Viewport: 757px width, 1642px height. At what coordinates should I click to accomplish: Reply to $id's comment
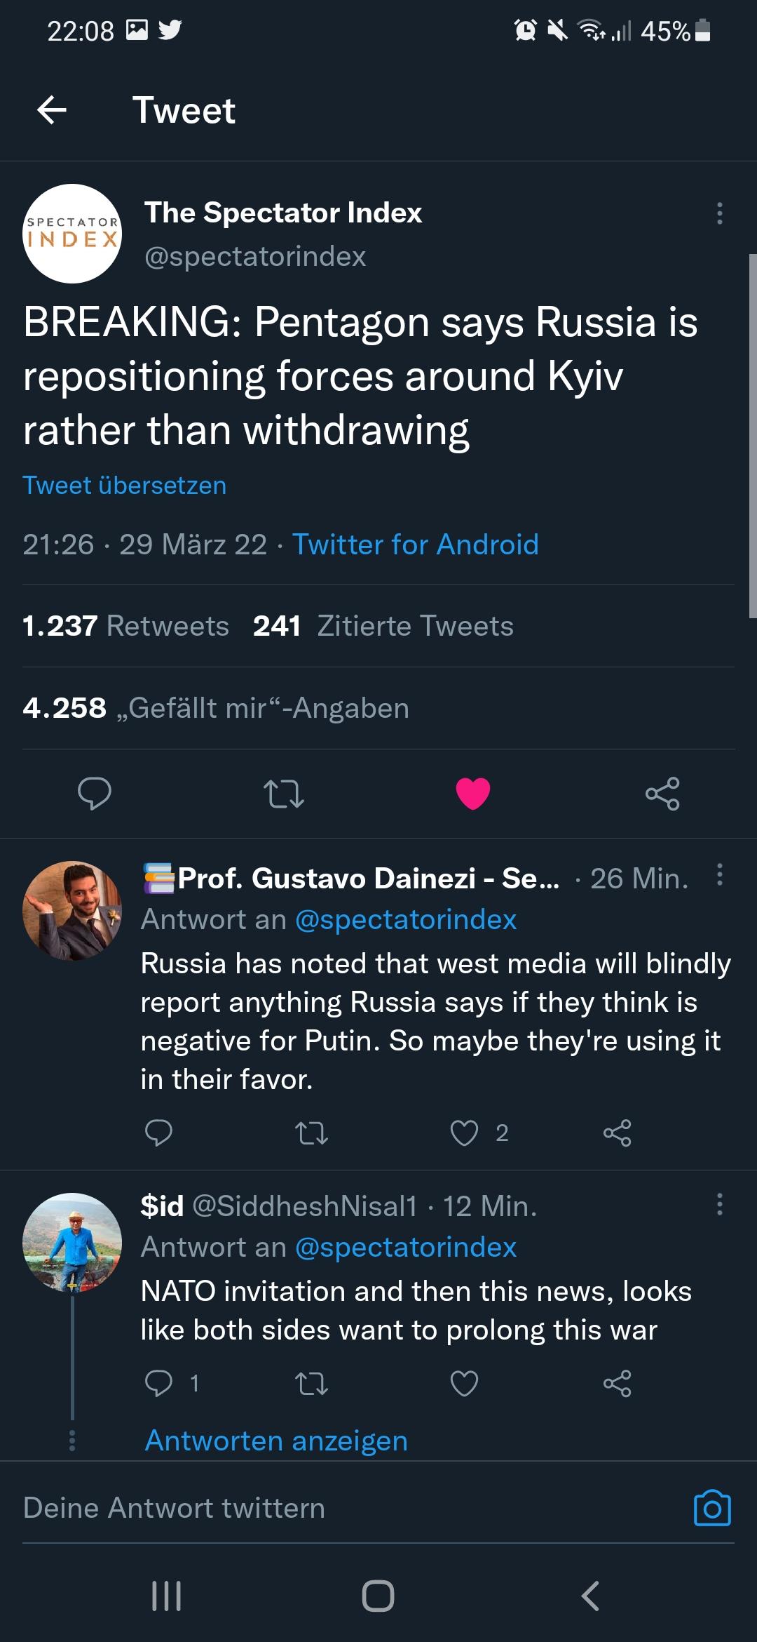(158, 1383)
